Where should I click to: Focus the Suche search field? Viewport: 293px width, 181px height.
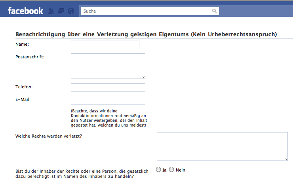tap(146, 11)
